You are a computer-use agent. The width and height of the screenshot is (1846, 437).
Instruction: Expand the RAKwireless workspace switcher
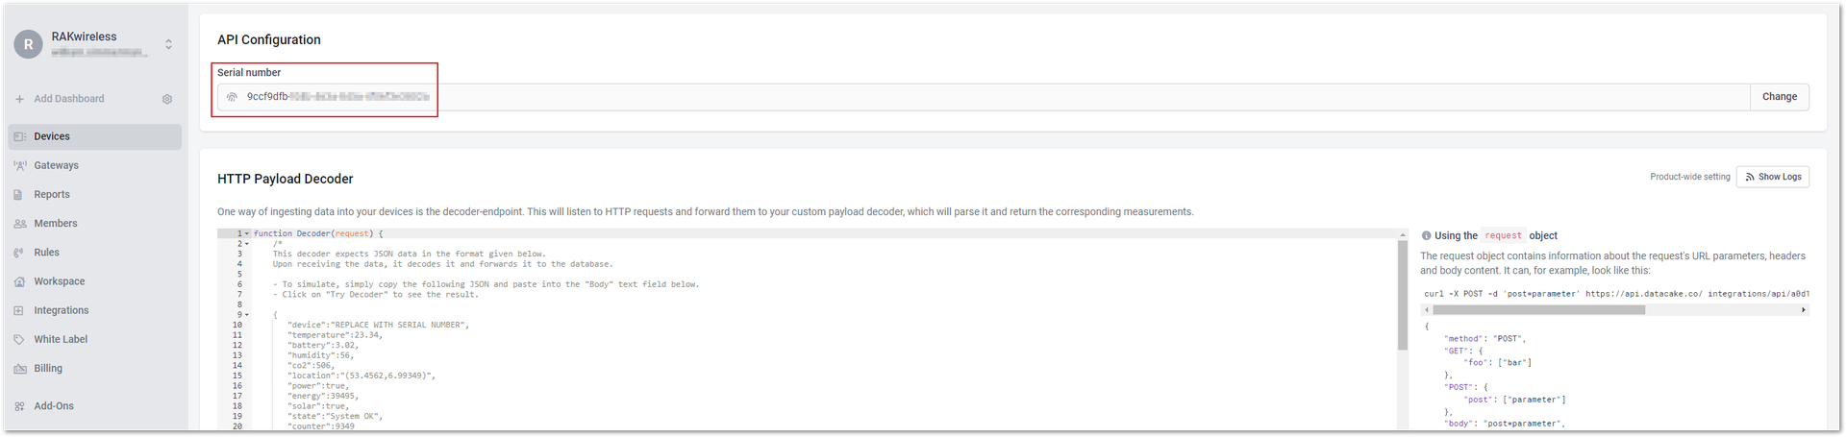pos(168,44)
